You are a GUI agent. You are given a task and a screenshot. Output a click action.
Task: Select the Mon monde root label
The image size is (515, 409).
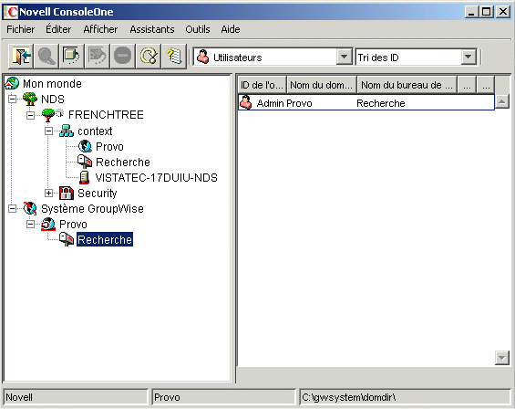click(52, 84)
